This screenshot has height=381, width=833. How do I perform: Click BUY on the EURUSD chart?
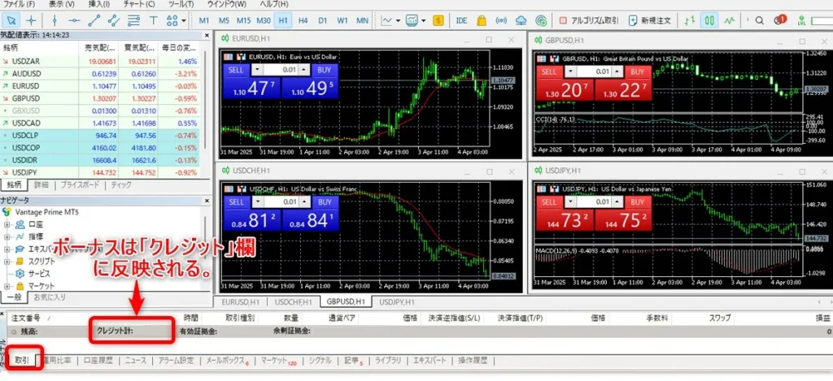click(325, 70)
